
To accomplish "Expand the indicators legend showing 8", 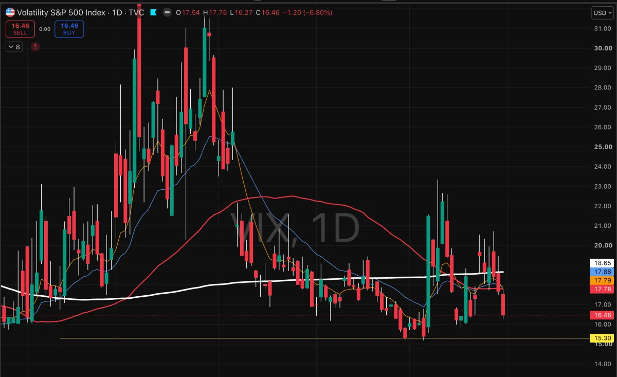I will click(x=14, y=47).
